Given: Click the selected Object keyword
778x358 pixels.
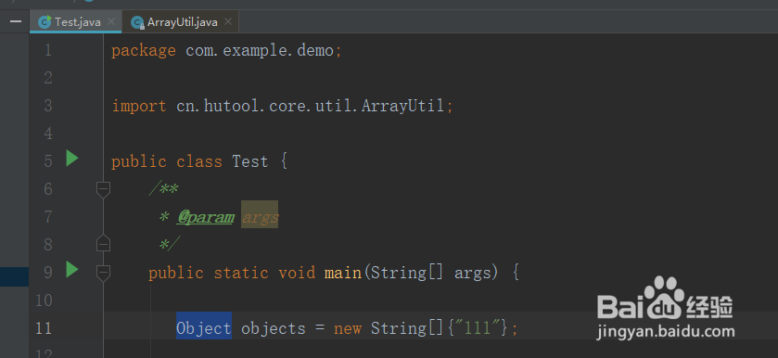Looking at the screenshot, I should click(x=204, y=326).
